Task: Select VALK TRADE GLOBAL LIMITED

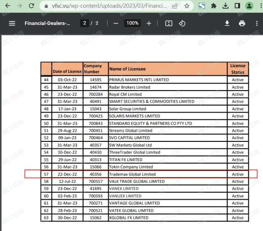Action: (x=137, y=181)
